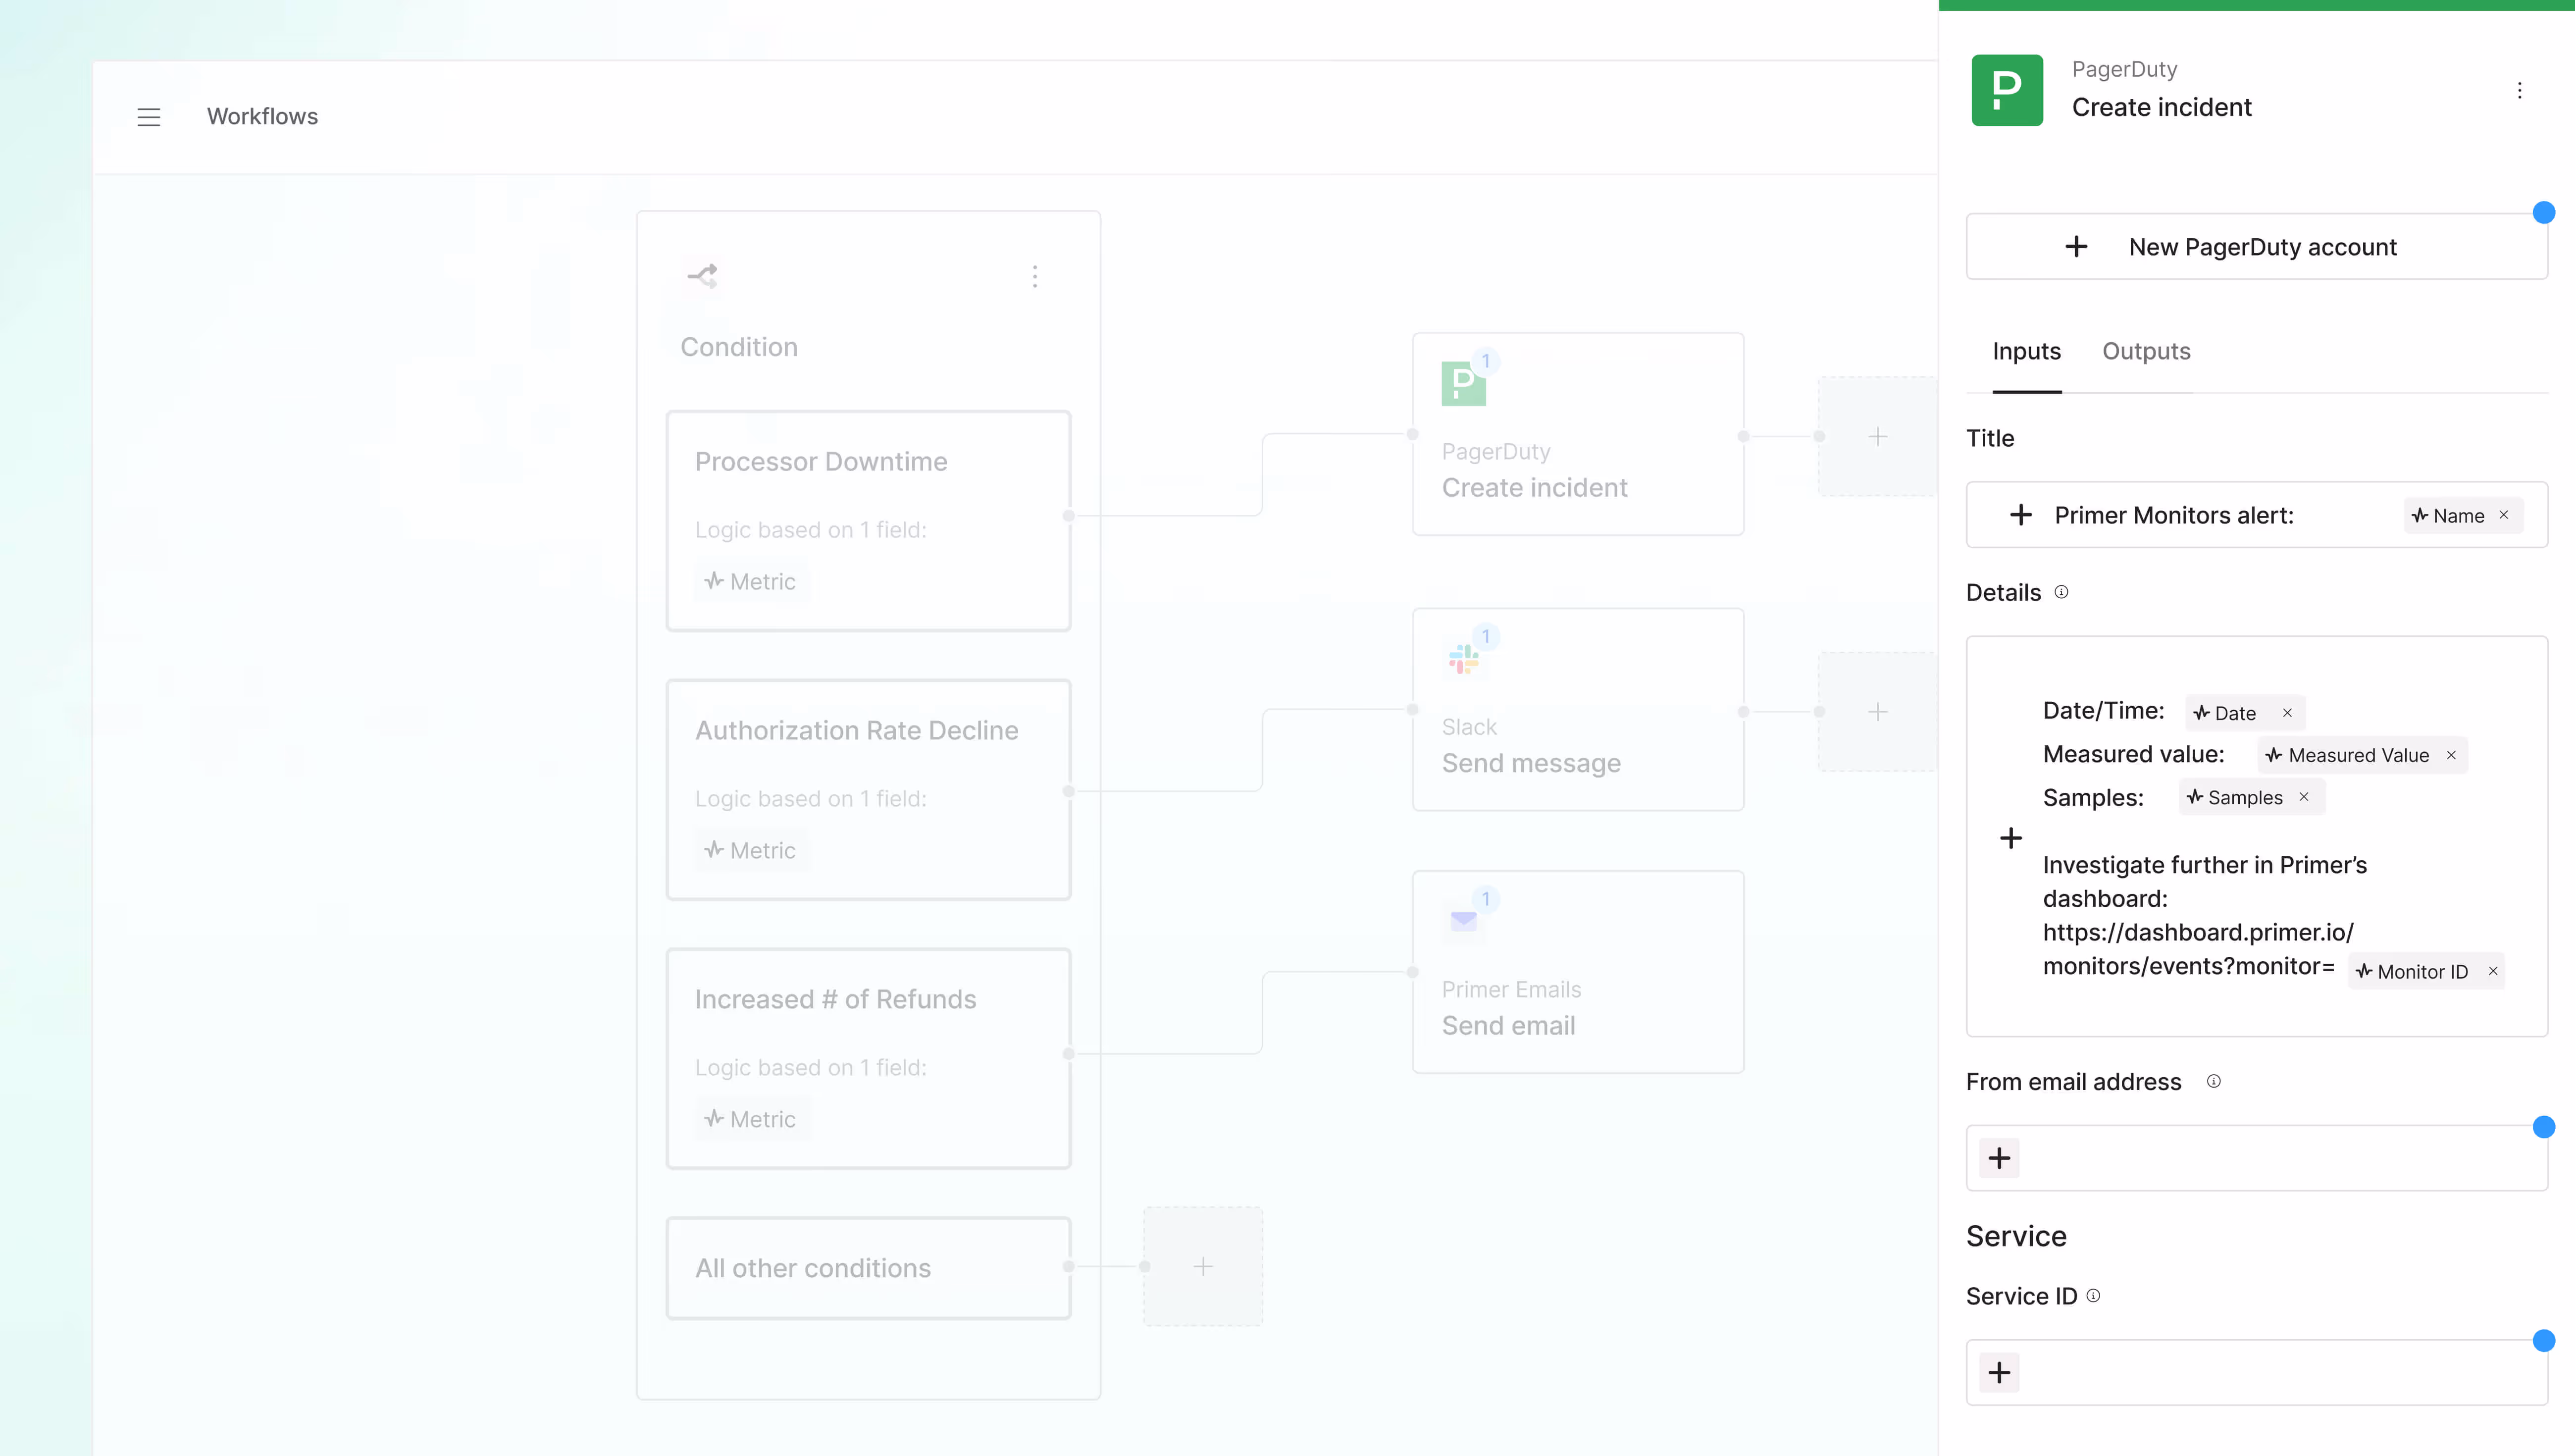
Task: Click plus icon in Service ID field
Action: pos(1999,1372)
